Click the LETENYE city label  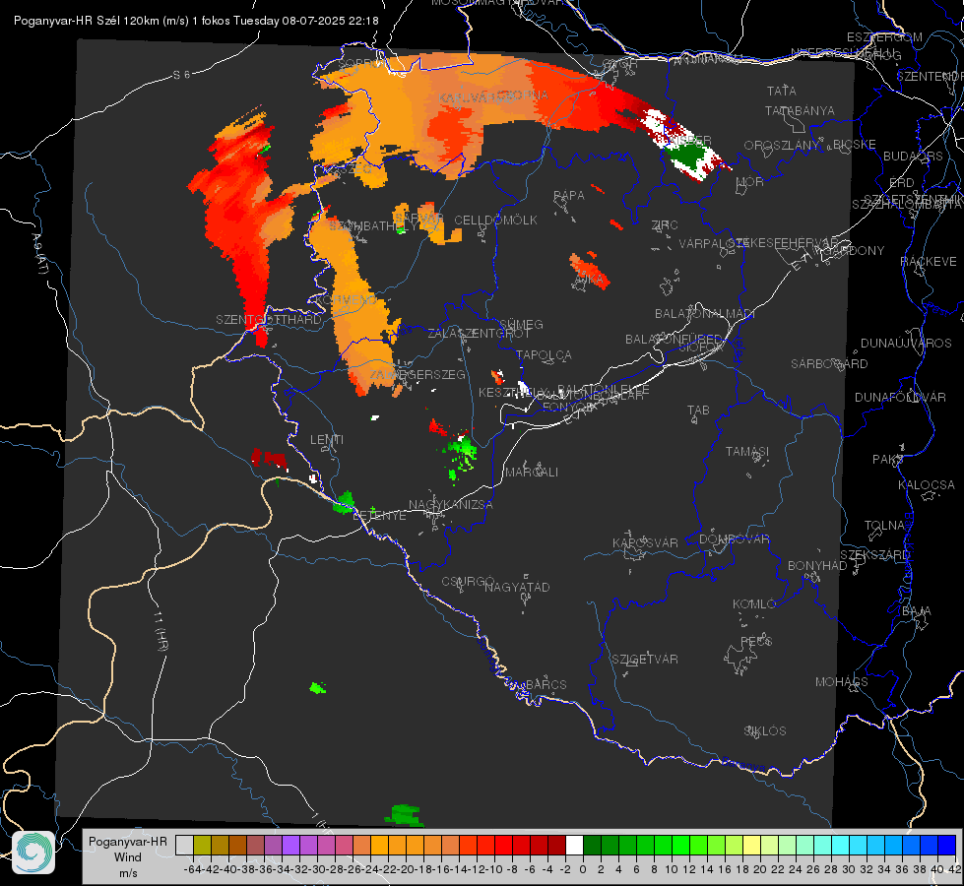pyautogui.click(x=379, y=515)
